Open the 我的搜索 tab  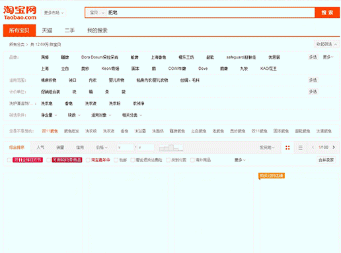pos(97,30)
